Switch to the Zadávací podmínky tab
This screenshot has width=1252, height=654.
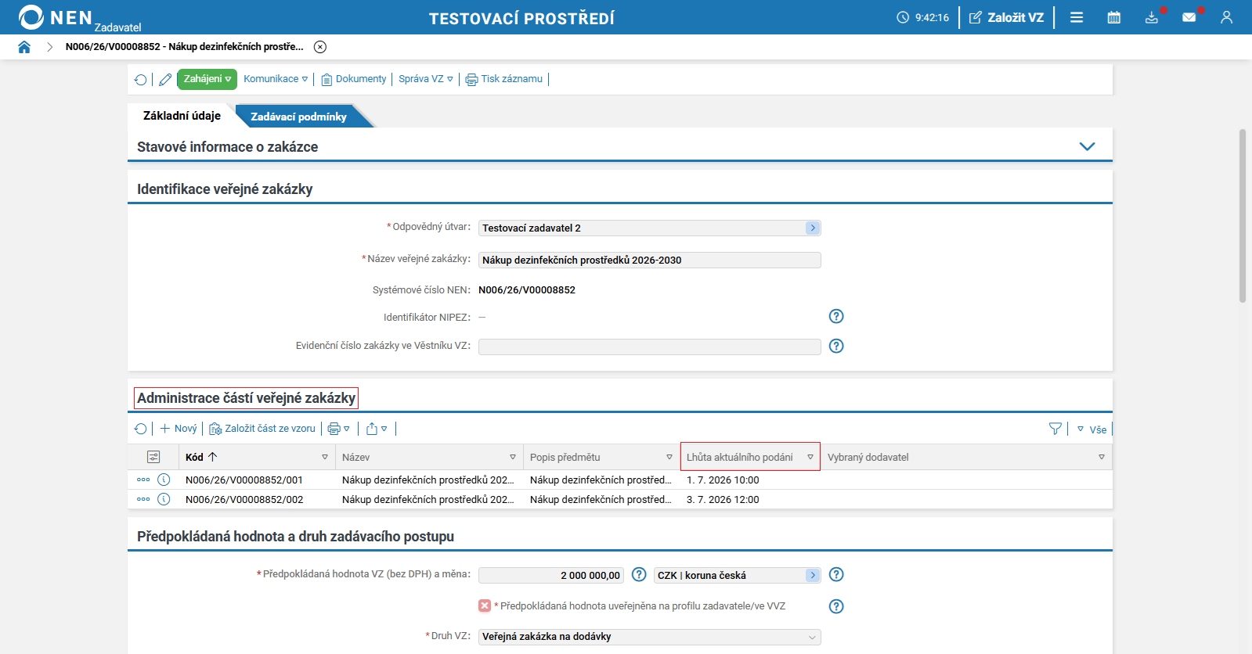coord(298,117)
